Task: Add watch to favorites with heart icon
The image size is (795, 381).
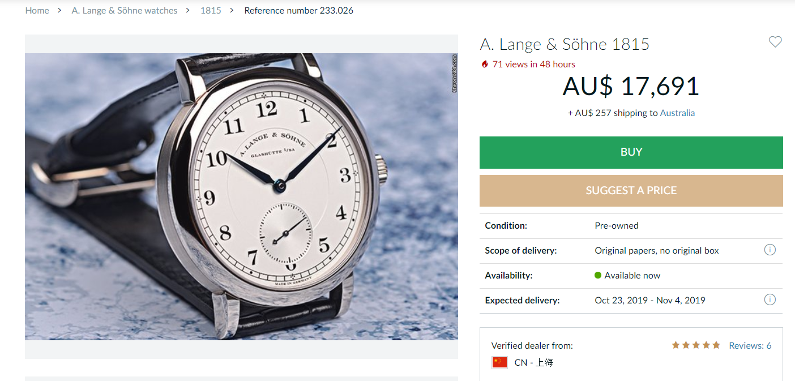Action: tap(775, 42)
